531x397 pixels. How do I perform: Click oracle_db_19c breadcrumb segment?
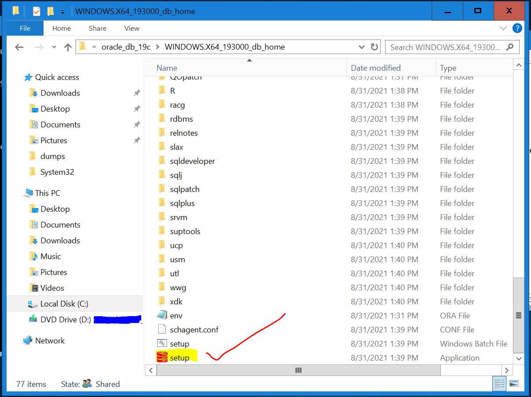[126, 47]
